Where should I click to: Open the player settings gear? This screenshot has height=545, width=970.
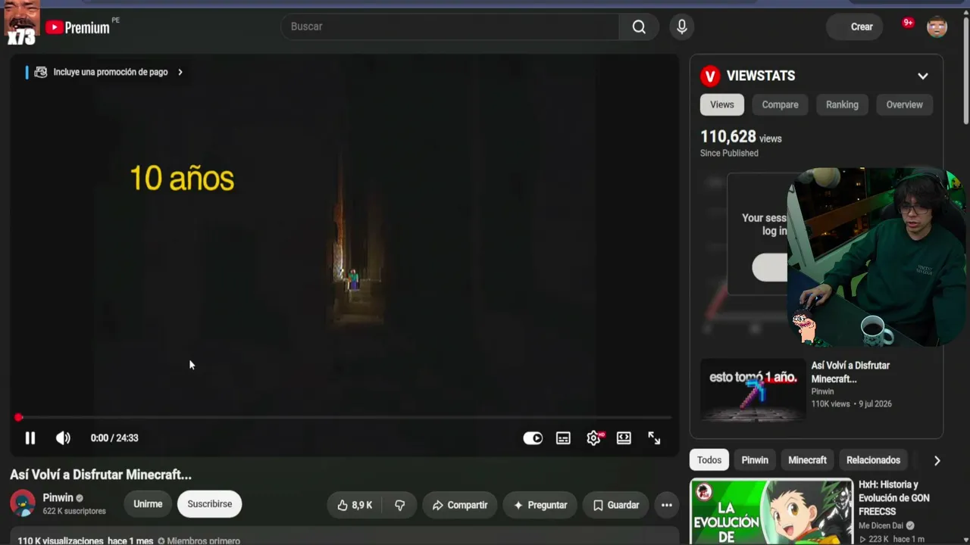pos(594,438)
